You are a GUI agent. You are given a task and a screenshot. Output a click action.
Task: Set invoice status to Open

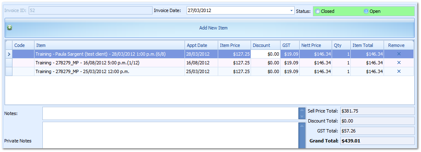tap(366, 11)
